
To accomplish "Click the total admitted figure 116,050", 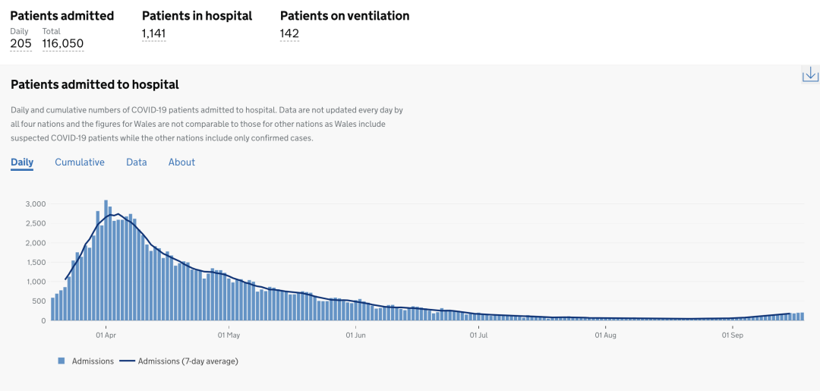I will click(x=63, y=43).
